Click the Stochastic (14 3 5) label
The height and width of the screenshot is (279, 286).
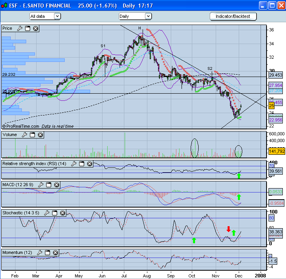coord(21,213)
